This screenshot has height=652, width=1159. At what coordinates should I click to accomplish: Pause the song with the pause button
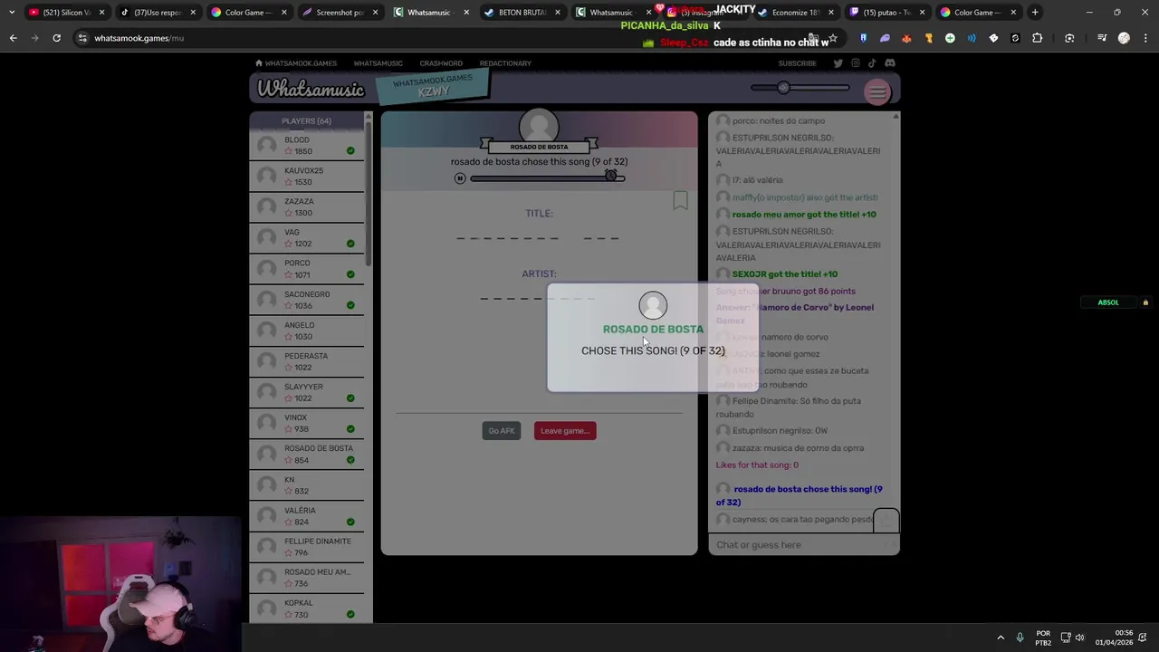tap(460, 178)
